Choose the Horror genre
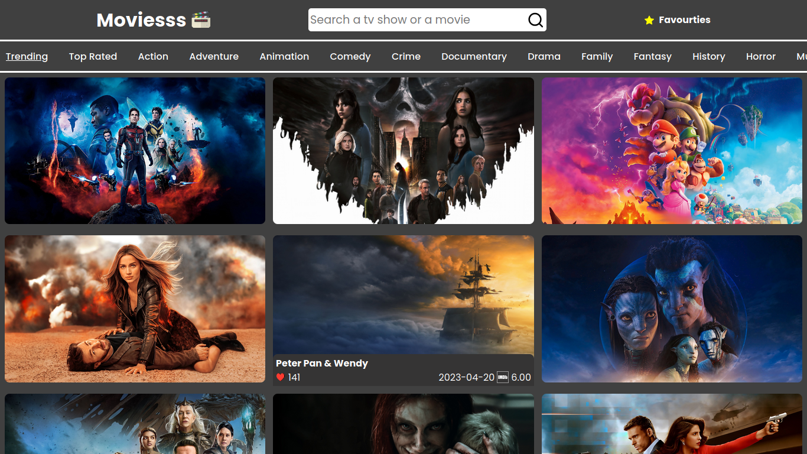This screenshot has width=807, height=454. [760, 57]
